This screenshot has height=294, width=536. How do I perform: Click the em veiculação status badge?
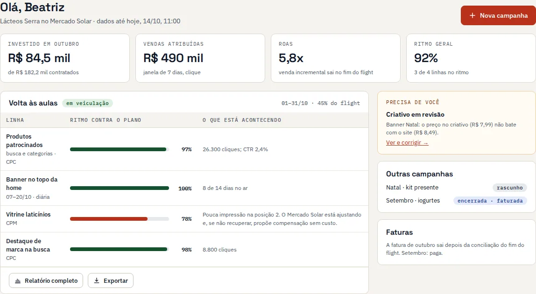(x=87, y=103)
